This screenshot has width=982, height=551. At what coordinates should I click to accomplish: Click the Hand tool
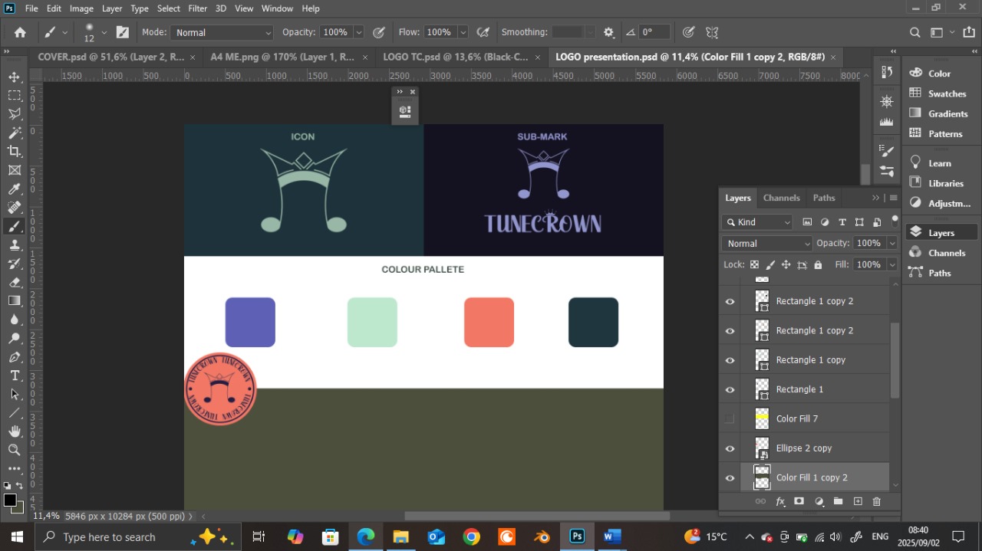pyautogui.click(x=15, y=431)
